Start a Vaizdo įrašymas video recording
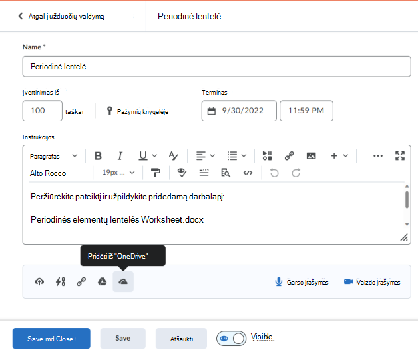The image size is (418, 356). (x=372, y=282)
